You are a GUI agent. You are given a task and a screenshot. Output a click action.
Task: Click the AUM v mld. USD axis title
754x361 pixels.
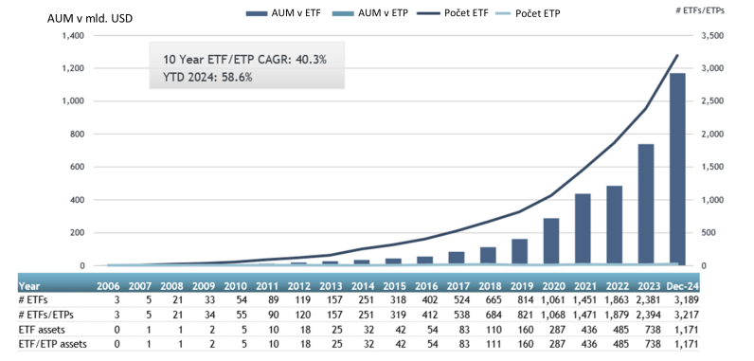point(89,19)
